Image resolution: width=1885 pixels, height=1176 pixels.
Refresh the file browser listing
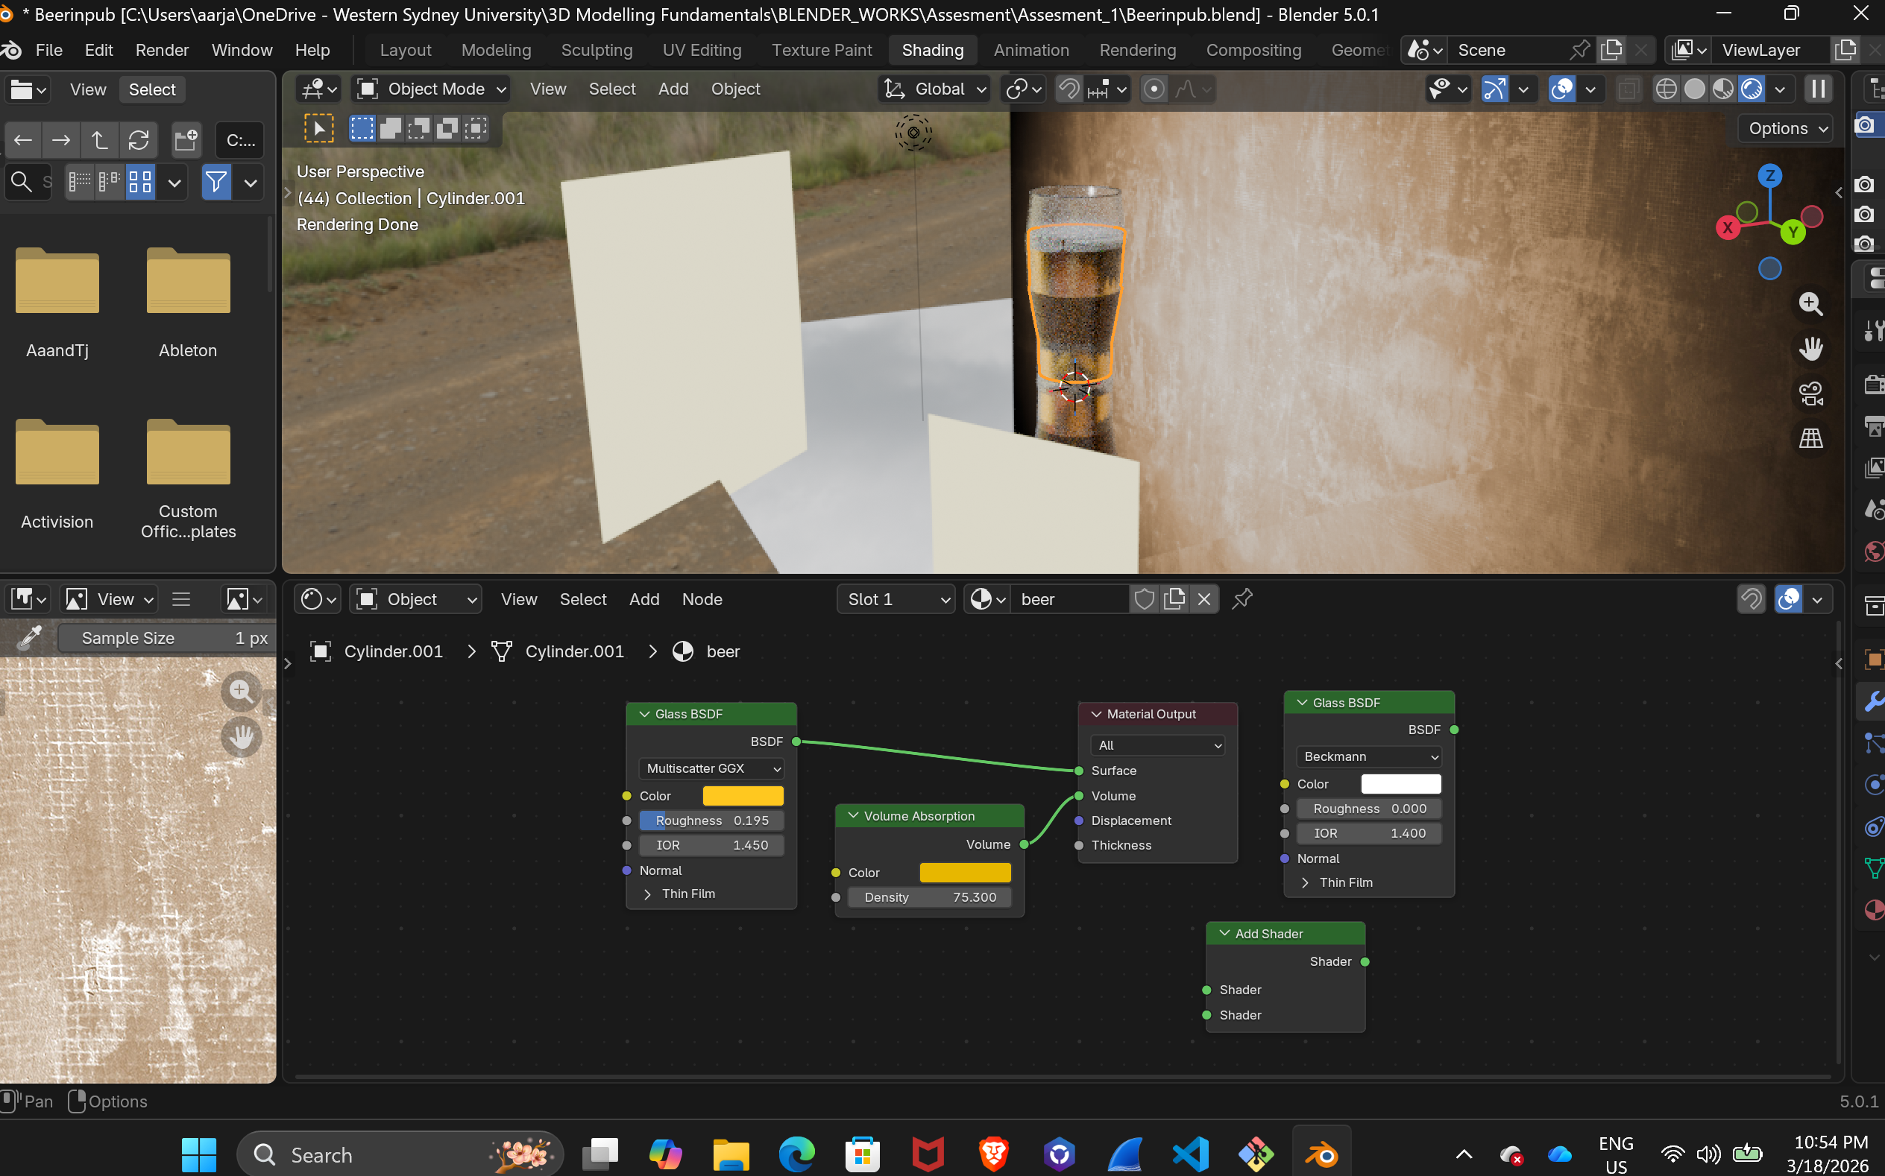pos(139,140)
